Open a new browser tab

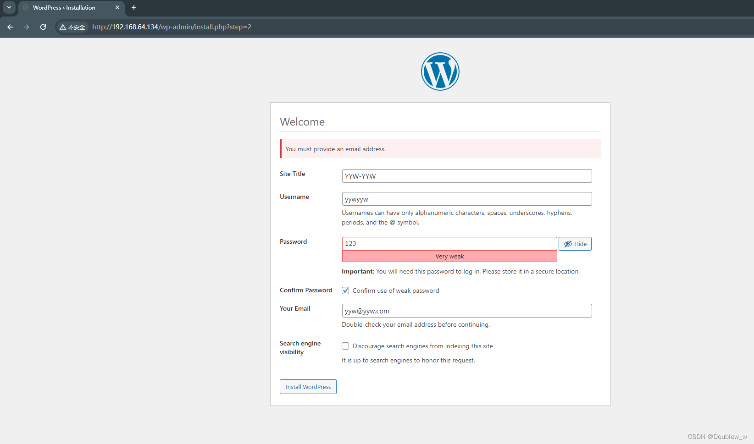(x=133, y=7)
